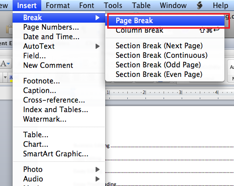
Task: Open the Format menu
Action: [x=58, y=6]
